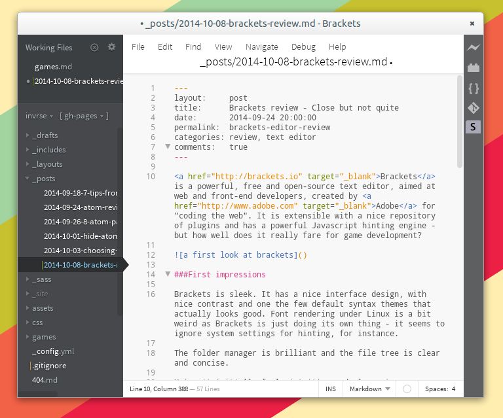This screenshot has height=418, width=503.
Task: Click the sidebar file tree scrollbar
Action: tap(120, 221)
